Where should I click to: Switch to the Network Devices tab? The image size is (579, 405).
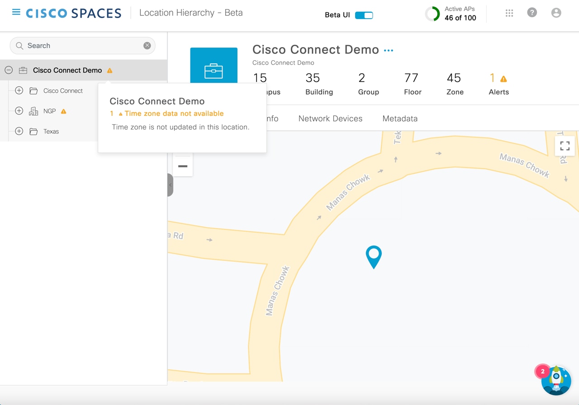(x=330, y=119)
